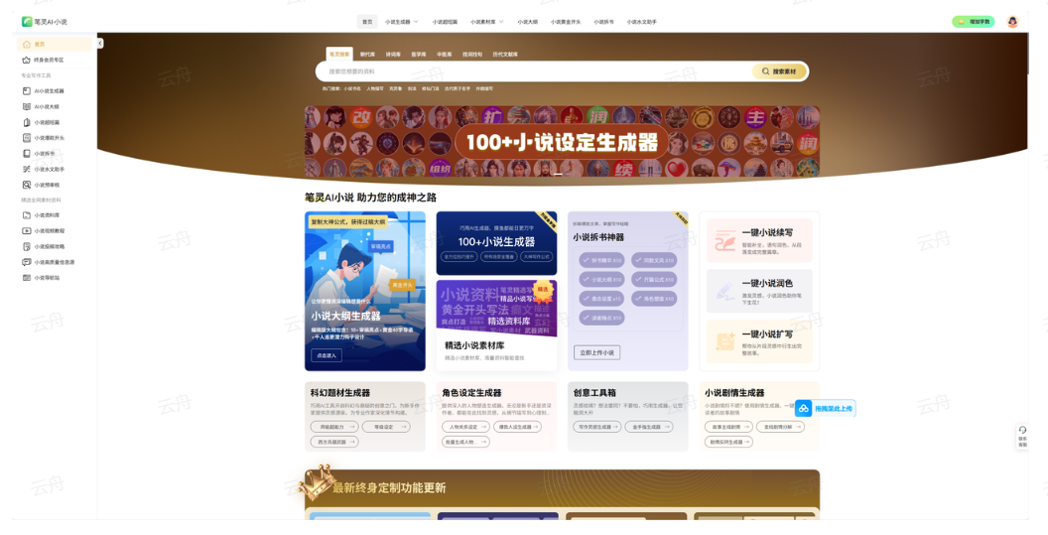Click hot search term 人物描写

click(375, 88)
